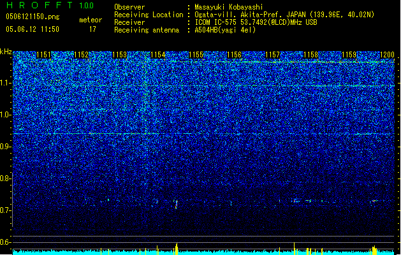401x255 pixels.
Task: Click the 1151 time marker
Action: [43, 55]
